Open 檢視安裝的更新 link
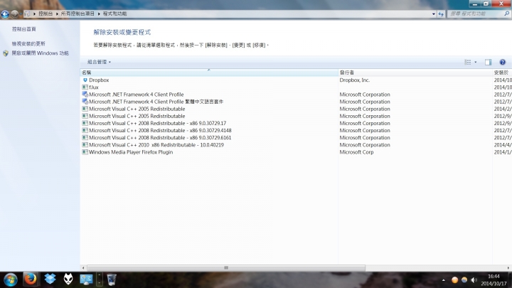The image size is (512, 288). (x=28, y=43)
